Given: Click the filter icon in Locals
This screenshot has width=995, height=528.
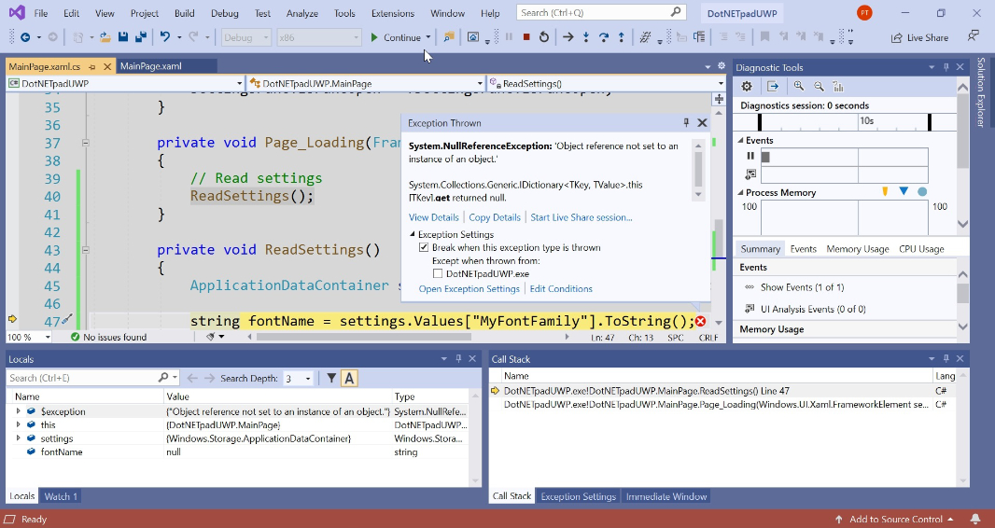Looking at the screenshot, I should tap(330, 378).
